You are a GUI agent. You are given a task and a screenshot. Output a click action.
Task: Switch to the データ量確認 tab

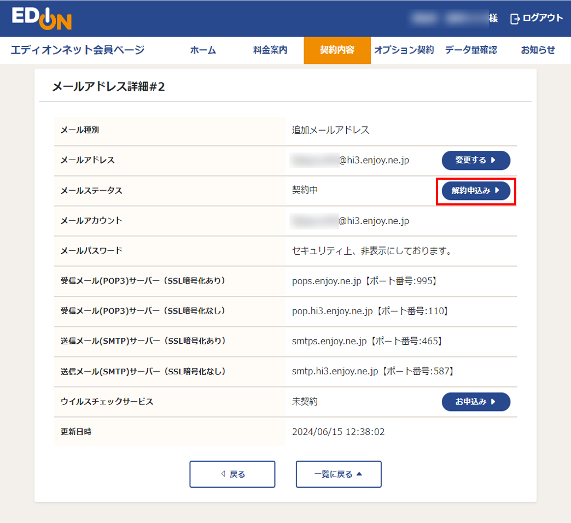click(x=471, y=50)
